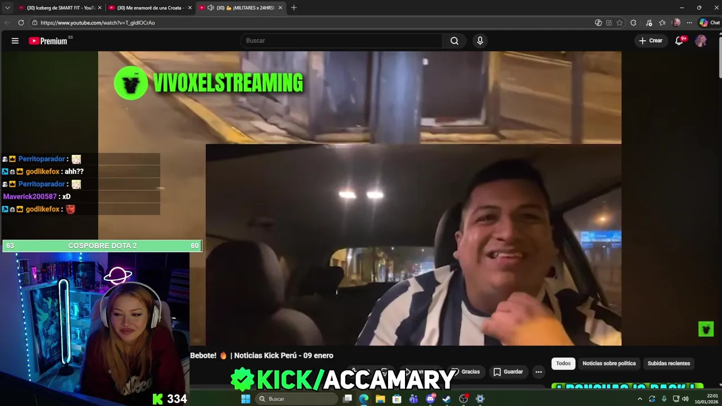Close the Me enamoré de una Croata tab
The height and width of the screenshot is (406, 722).
(190, 8)
